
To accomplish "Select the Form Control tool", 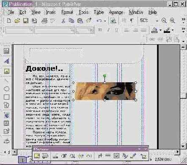I will click(x=6, y=124).
